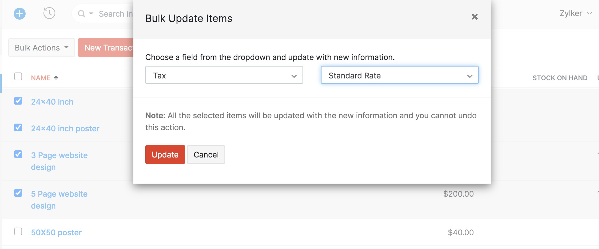Image resolution: width=599 pixels, height=249 pixels.
Task: Expand the Zylker organization menu
Action: click(575, 13)
